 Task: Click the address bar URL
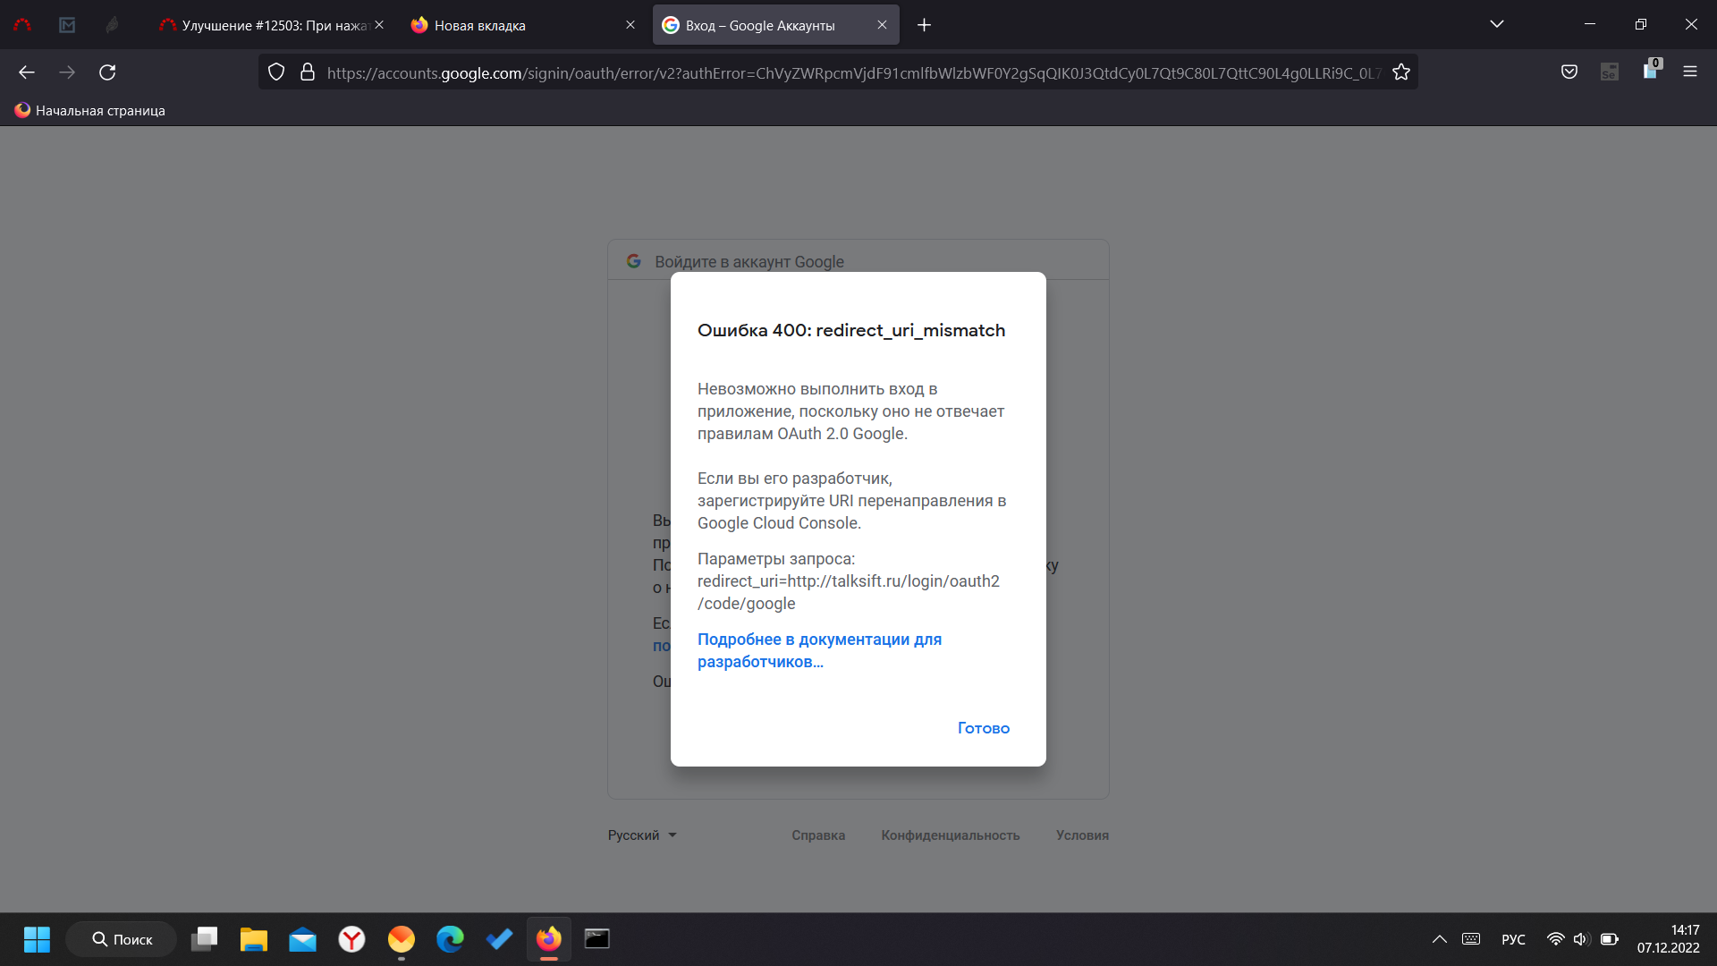pyautogui.click(x=854, y=73)
